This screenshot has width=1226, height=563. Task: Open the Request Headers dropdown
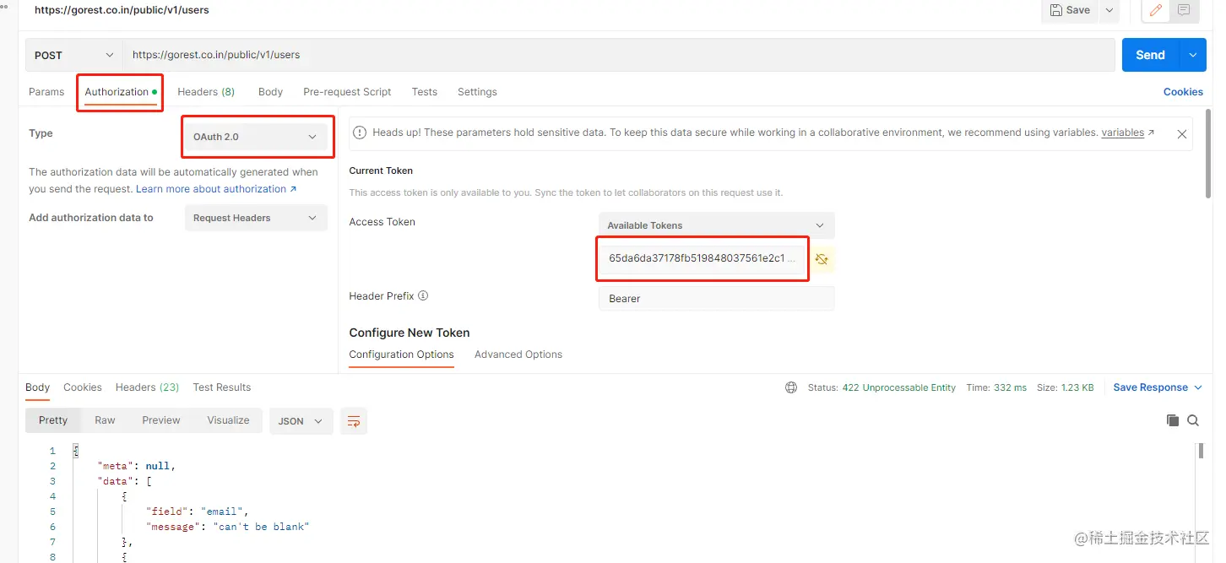[256, 218]
